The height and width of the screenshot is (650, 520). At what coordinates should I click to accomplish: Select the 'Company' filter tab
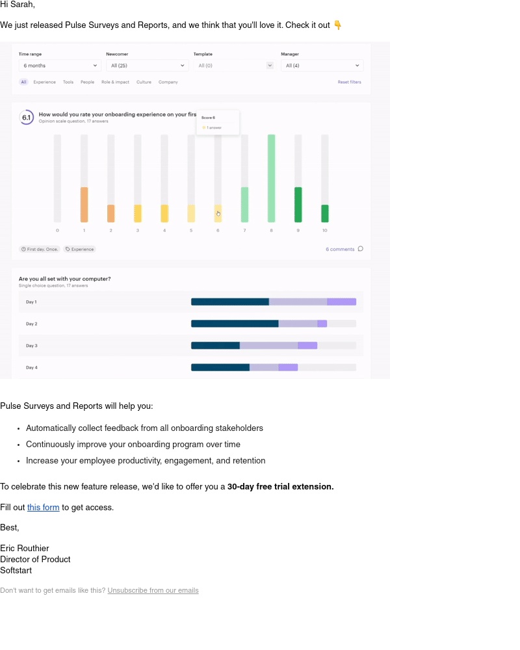pyautogui.click(x=168, y=82)
